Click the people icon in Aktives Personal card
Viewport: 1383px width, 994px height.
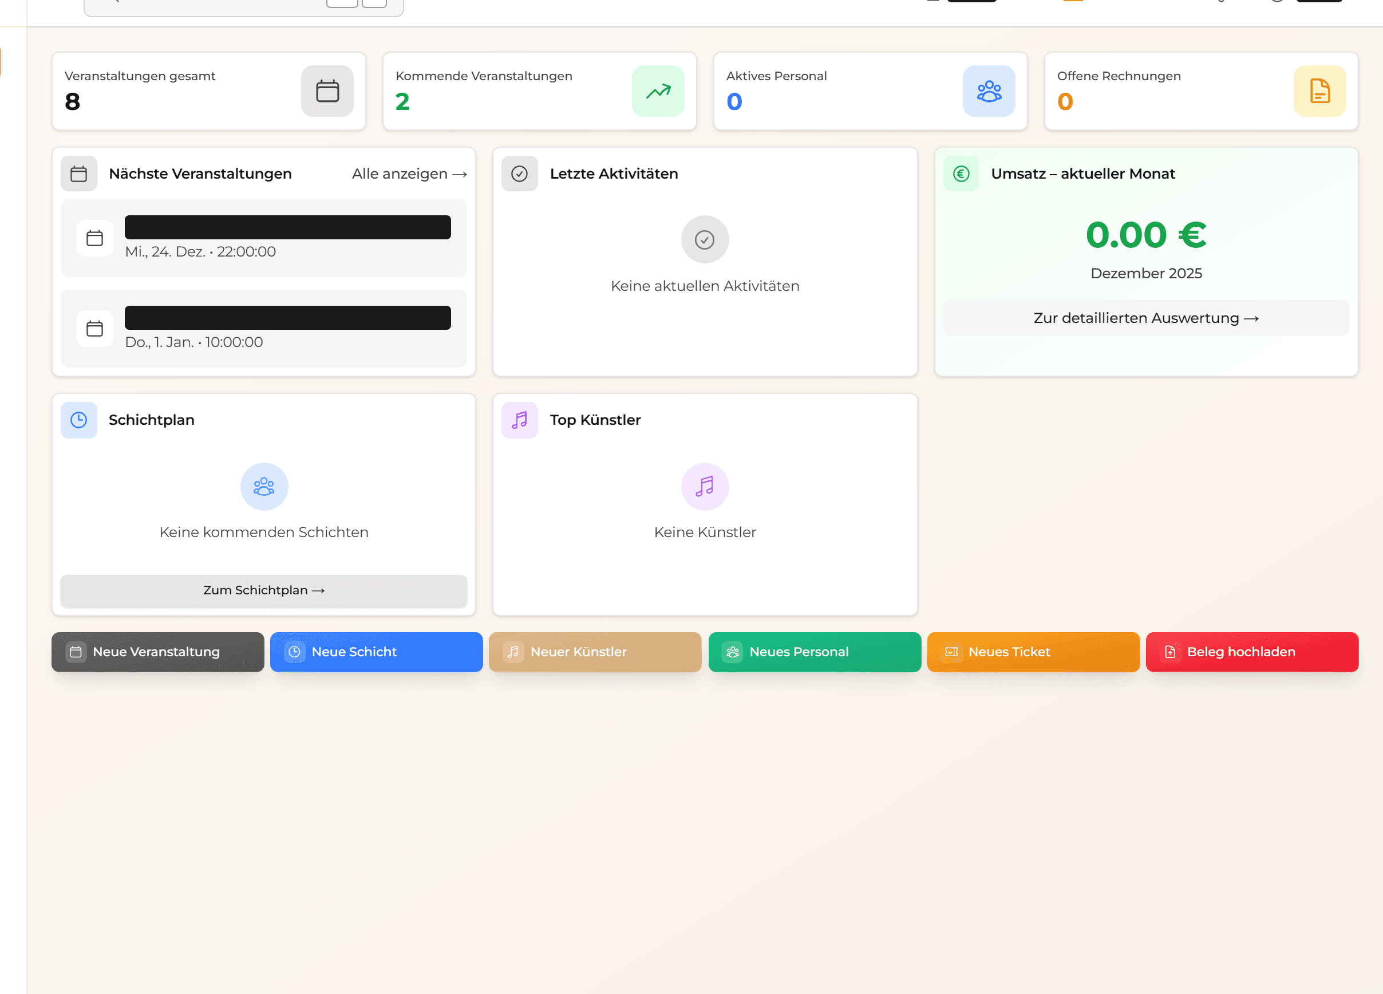click(x=989, y=91)
